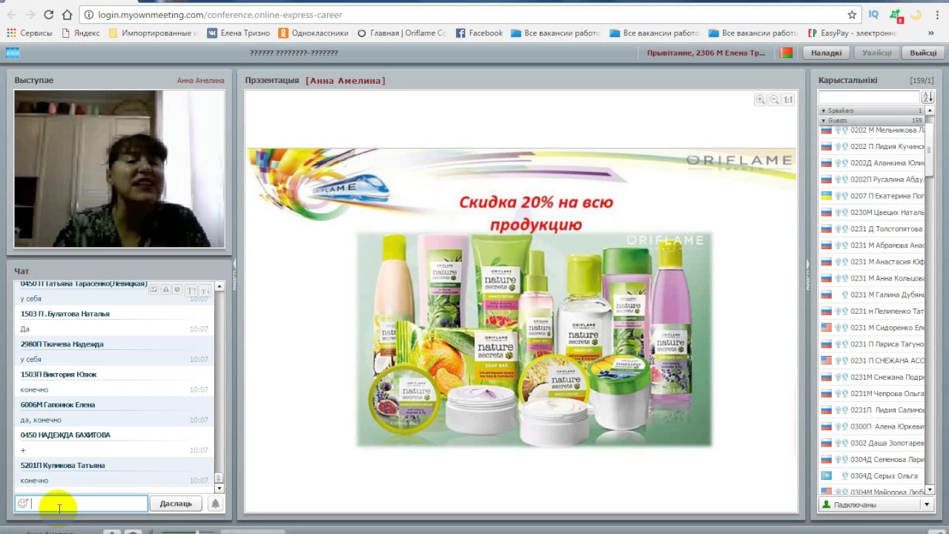The image size is (949, 534).
Task: Open the Сервисы apps shortcut
Action: [x=30, y=33]
